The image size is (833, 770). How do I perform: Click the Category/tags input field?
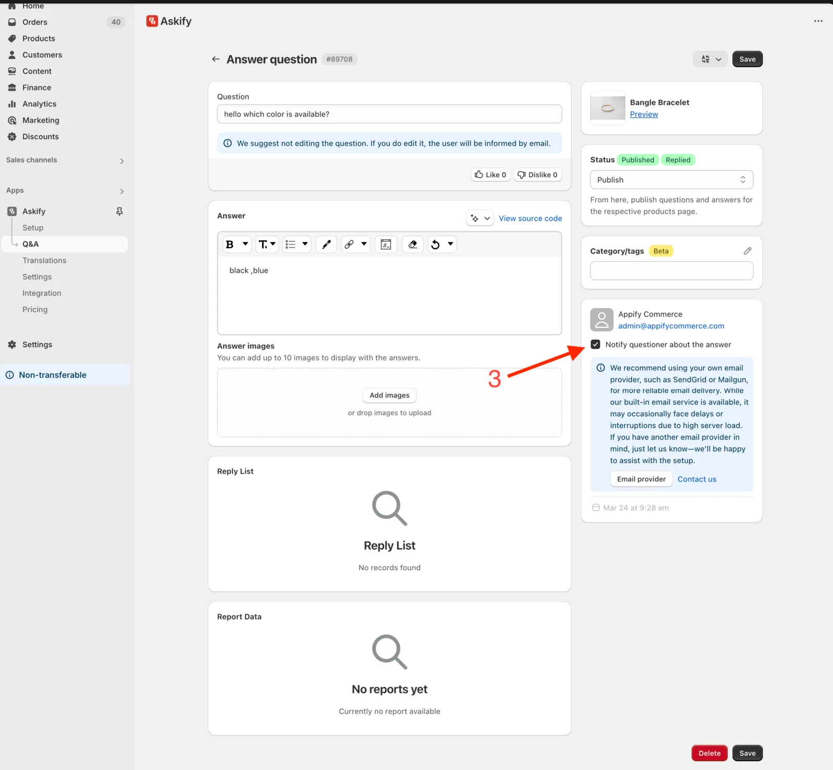point(672,271)
